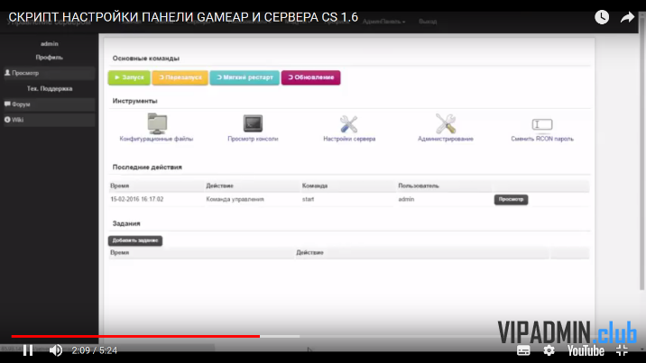The height and width of the screenshot is (363, 646).
Task: Click the green Запуск button
Action: (129, 77)
